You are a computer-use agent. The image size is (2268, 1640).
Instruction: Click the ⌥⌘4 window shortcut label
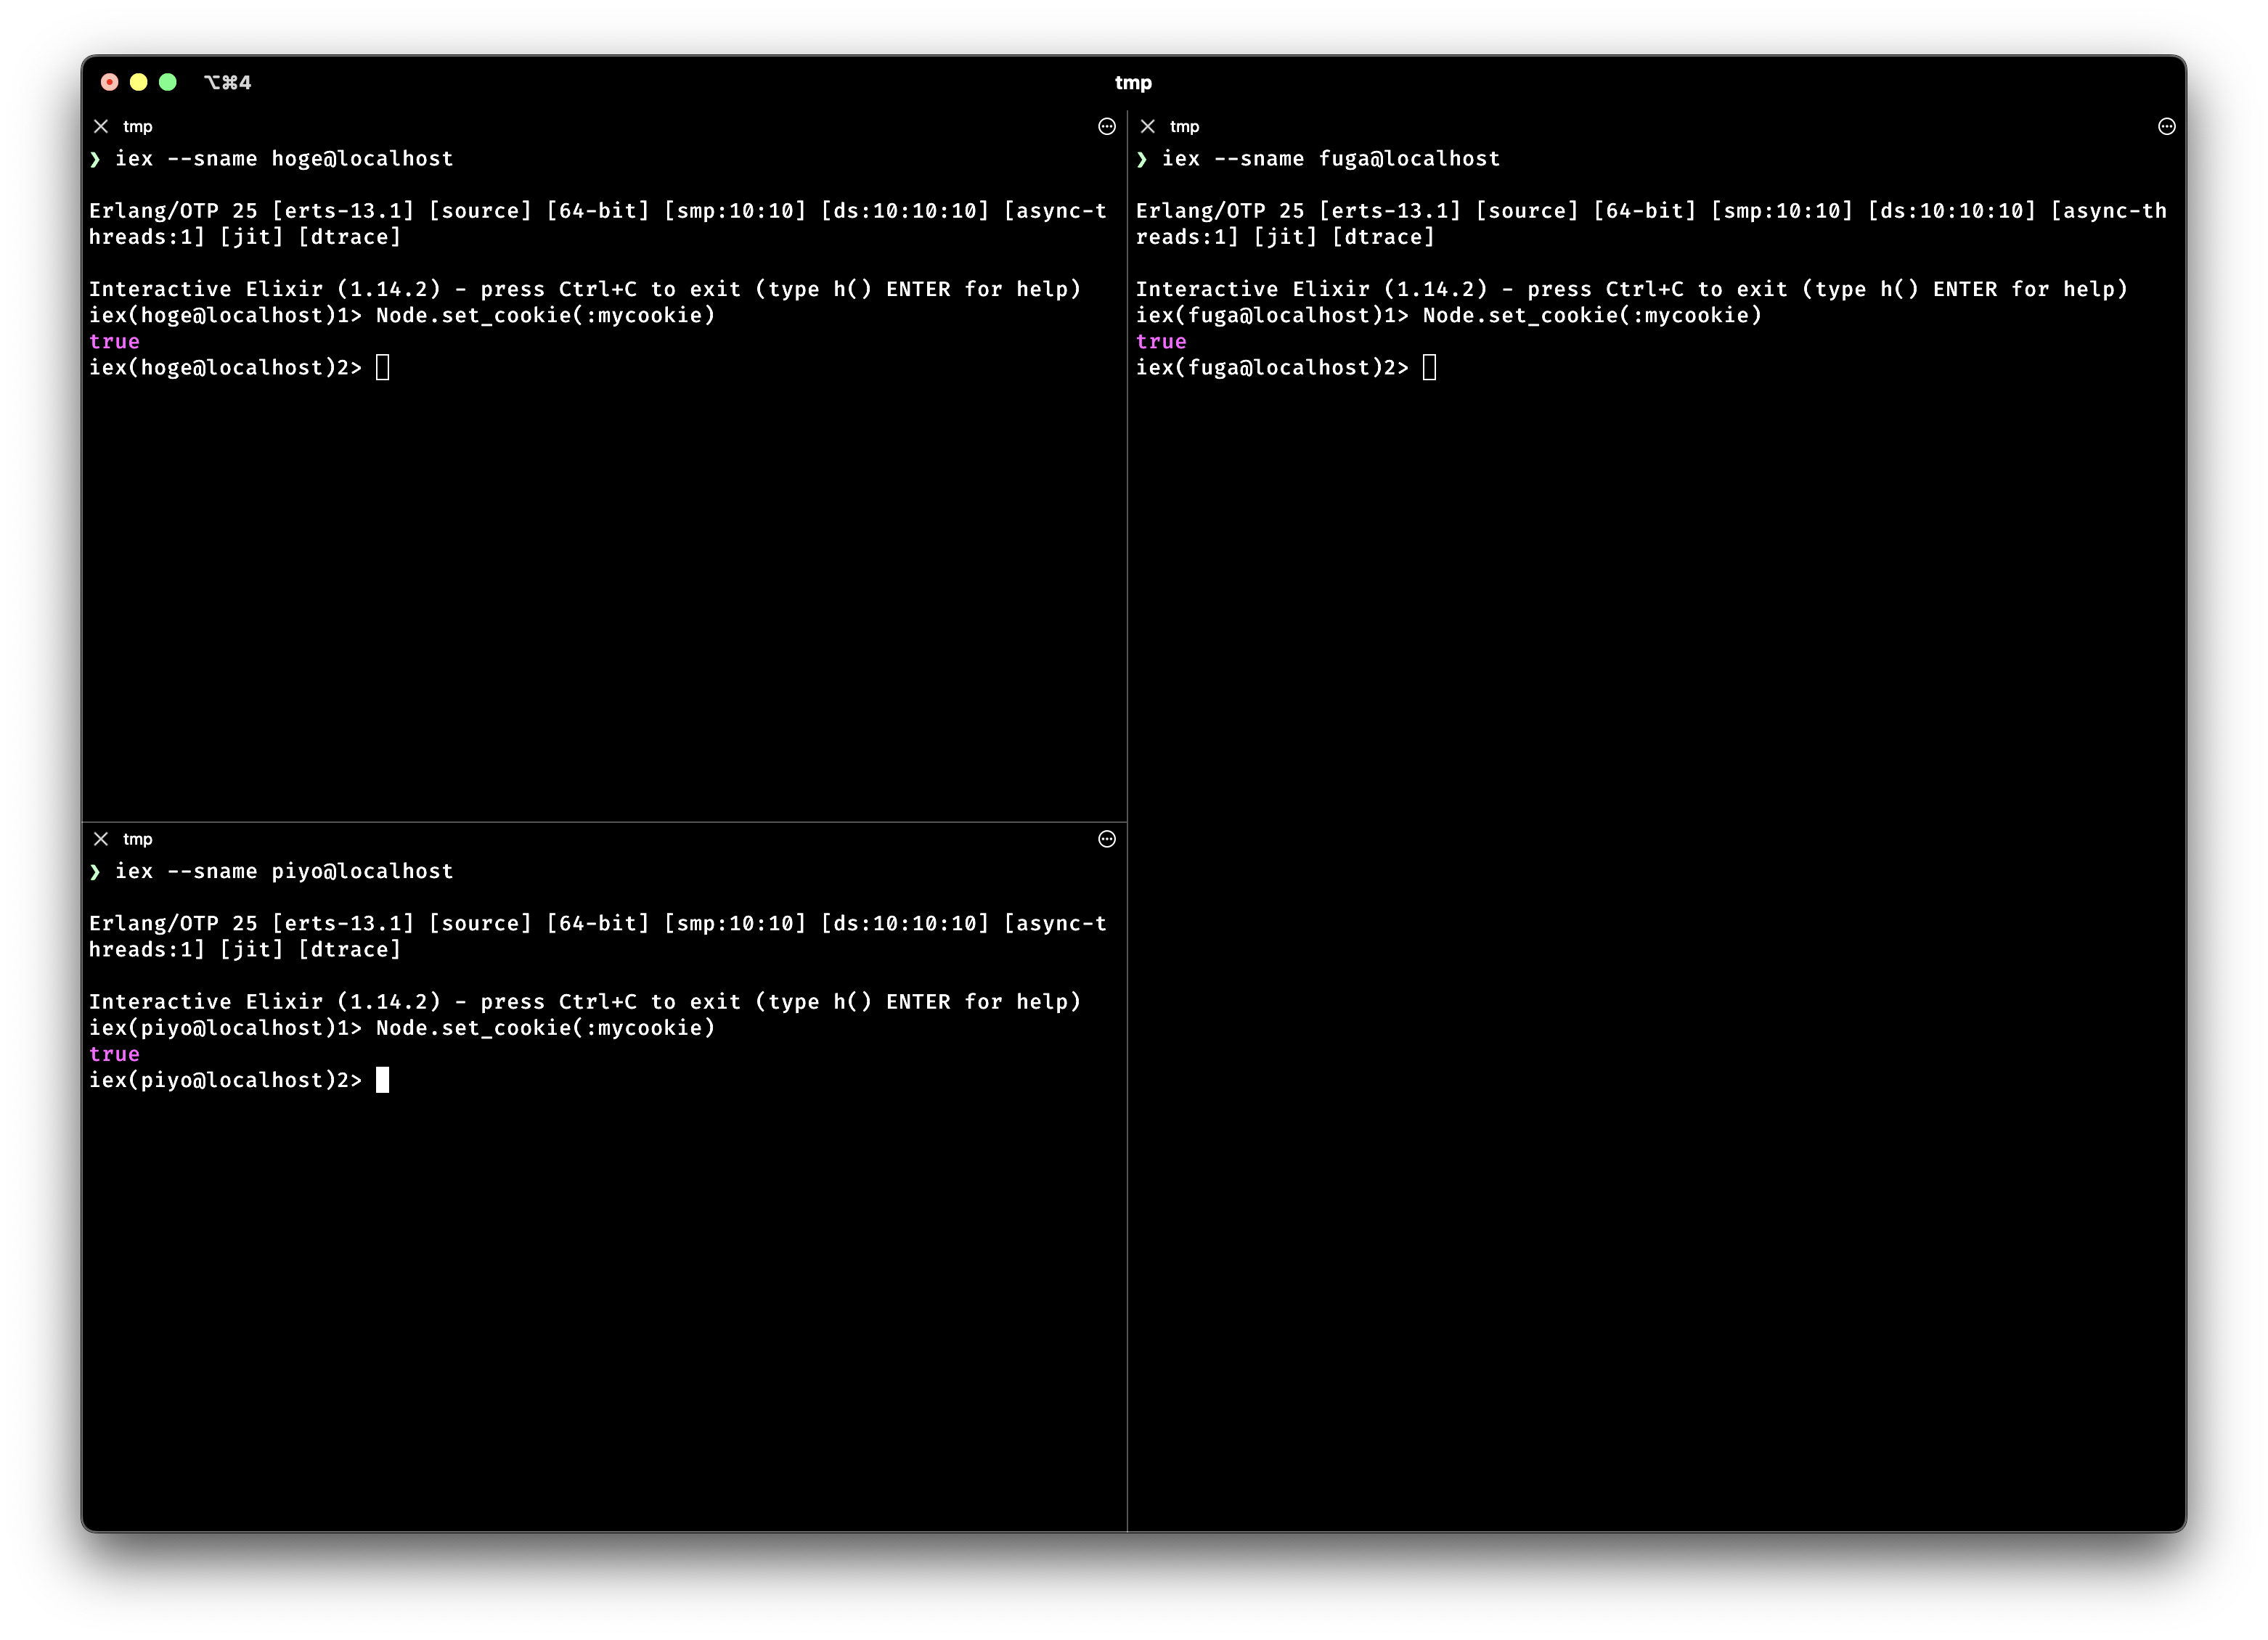pyautogui.click(x=227, y=82)
